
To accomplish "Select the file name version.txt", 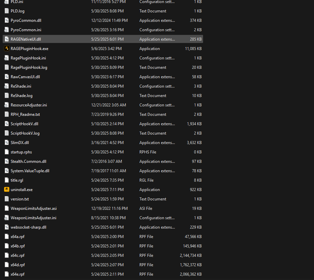I will coord(20,199).
